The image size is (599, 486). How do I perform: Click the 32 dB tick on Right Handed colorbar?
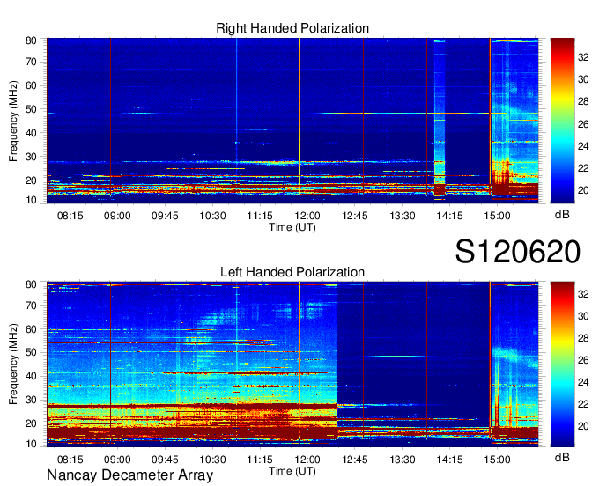click(583, 57)
